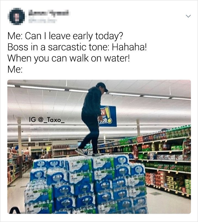Select the 'Boss in a sarcastic tone' line
The width and height of the screenshot is (198, 222).
(77, 47)
